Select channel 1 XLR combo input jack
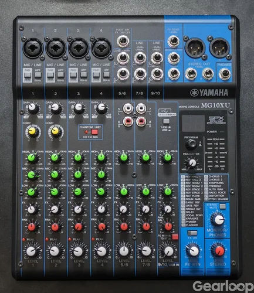 click(33, 48)
